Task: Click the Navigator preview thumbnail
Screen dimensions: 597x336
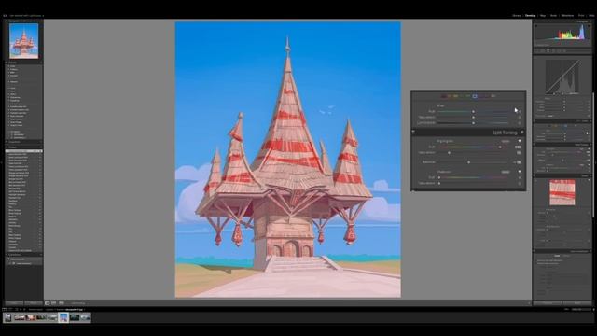Action: coord(24,41)
